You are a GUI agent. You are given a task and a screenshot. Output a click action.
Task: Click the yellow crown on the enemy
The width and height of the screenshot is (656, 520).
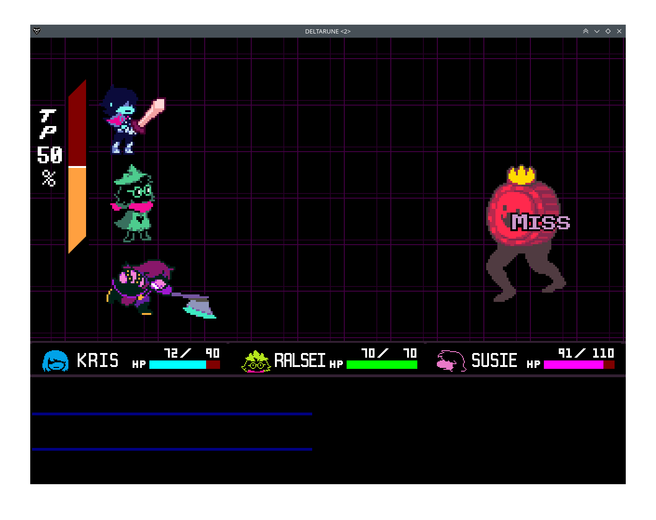[521, 175]
